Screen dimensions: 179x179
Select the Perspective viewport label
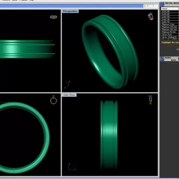[70, 11]
